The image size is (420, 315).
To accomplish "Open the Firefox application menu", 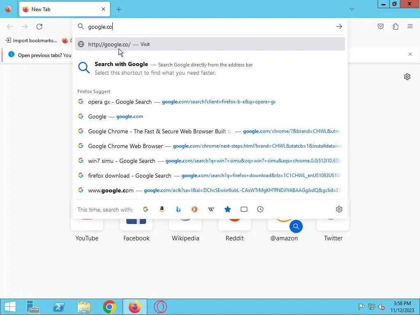I will click(x=410, y=26).
